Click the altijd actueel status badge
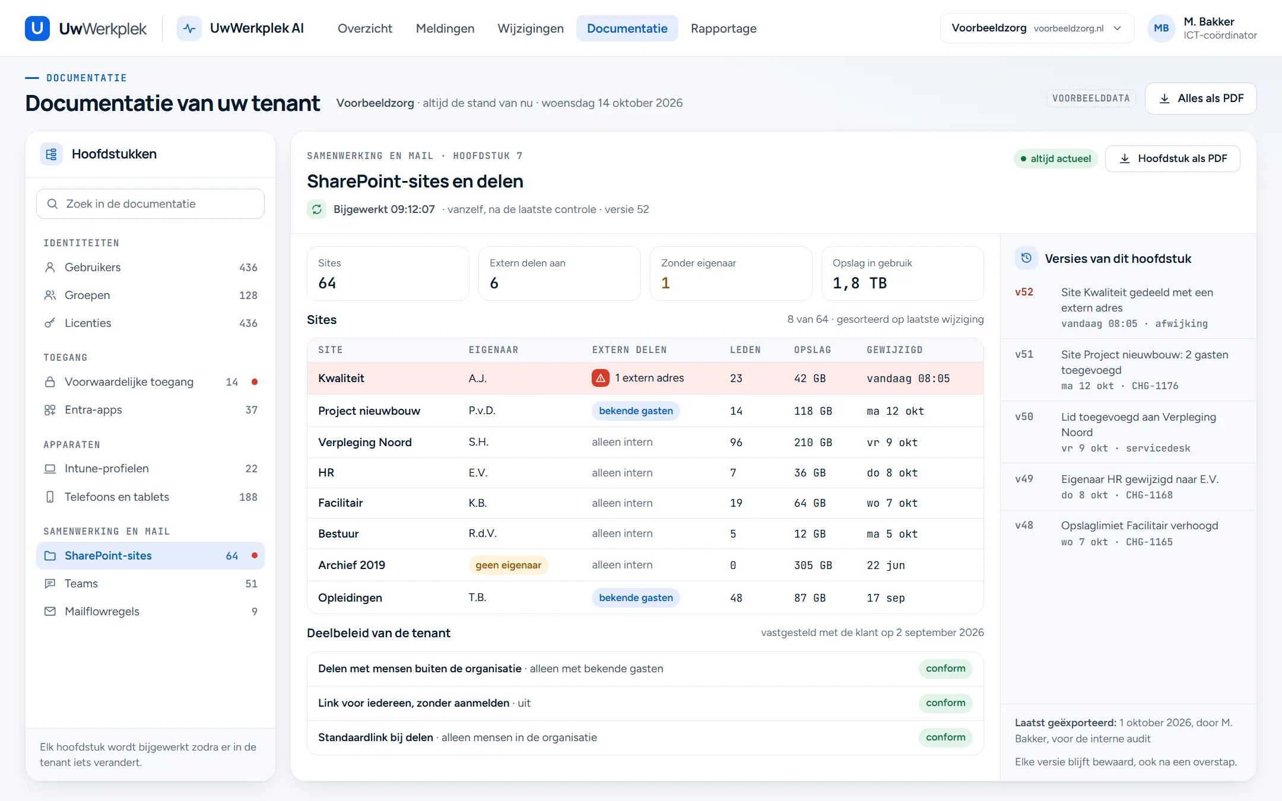 [1056, 158]
